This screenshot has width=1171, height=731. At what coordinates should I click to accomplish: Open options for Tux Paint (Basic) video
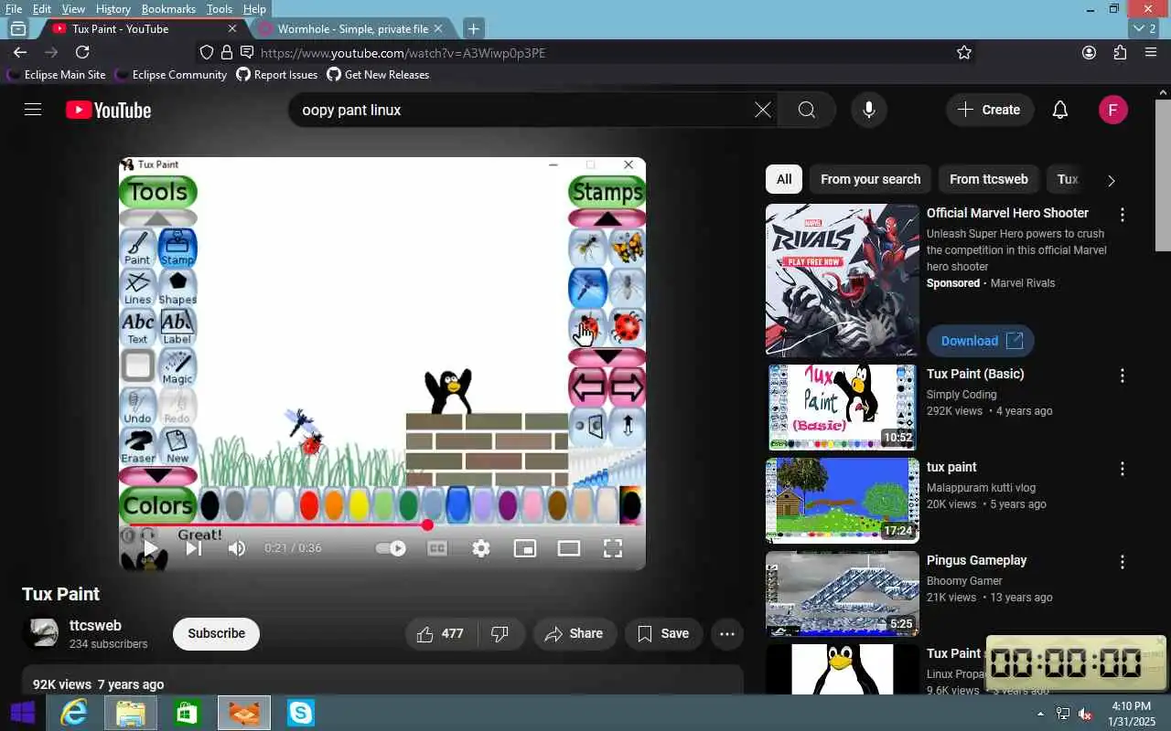coord(1123,376)
